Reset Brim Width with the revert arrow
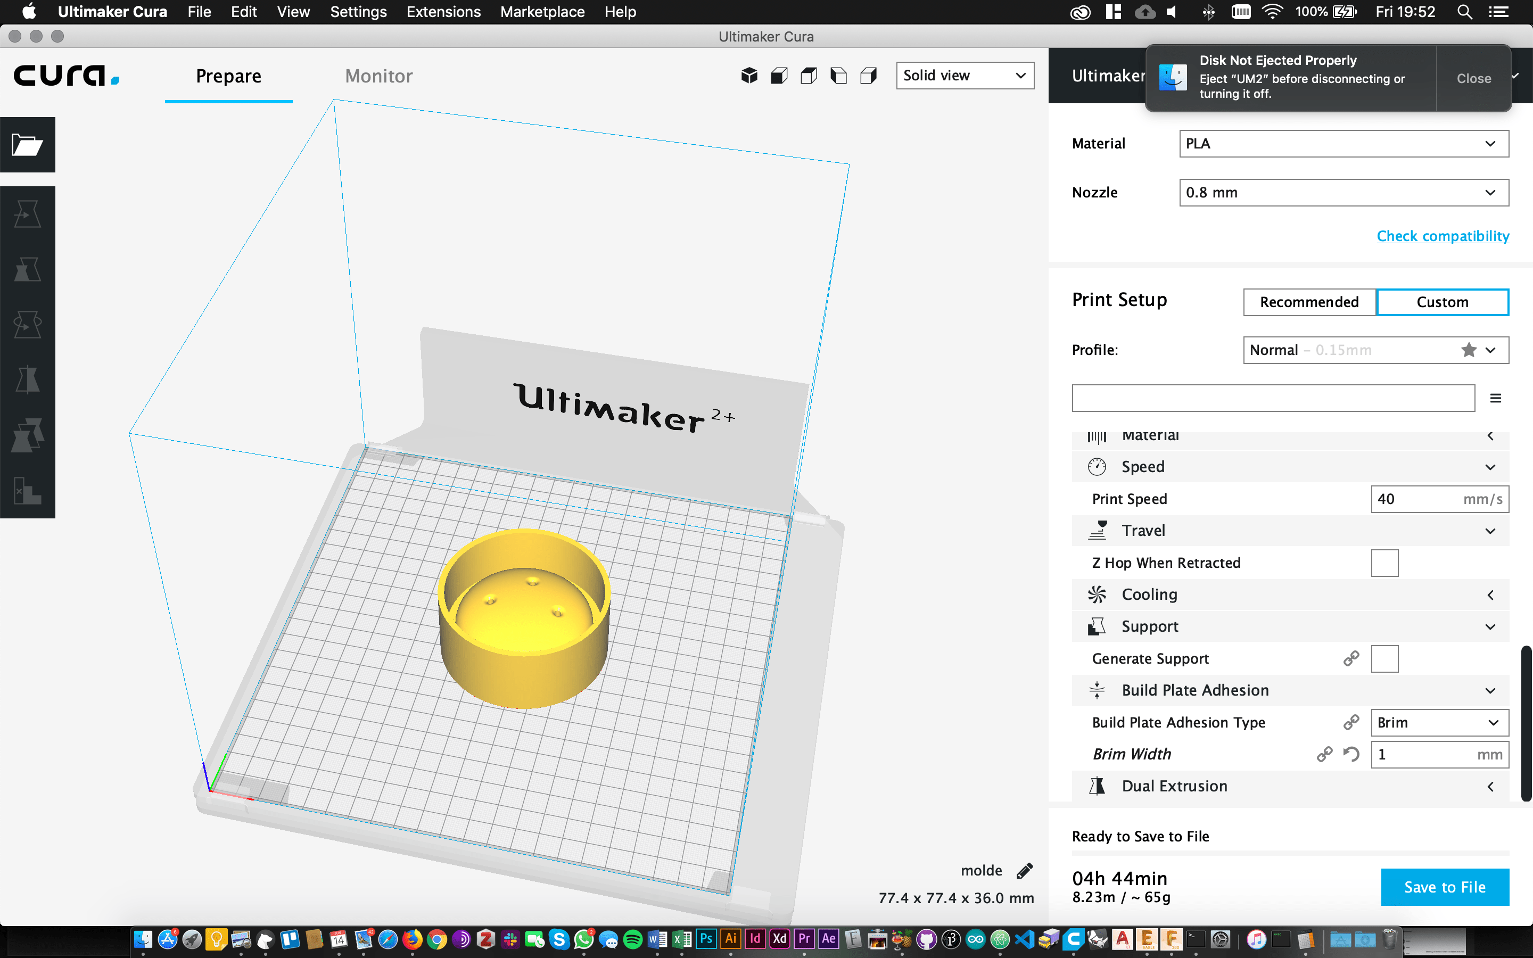The image size is (1533, 958). (1351, 754)
